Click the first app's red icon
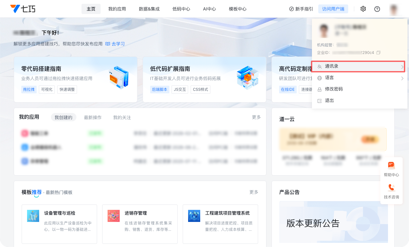The width and height of the screenshot is (409, 247). click(25, 133)
